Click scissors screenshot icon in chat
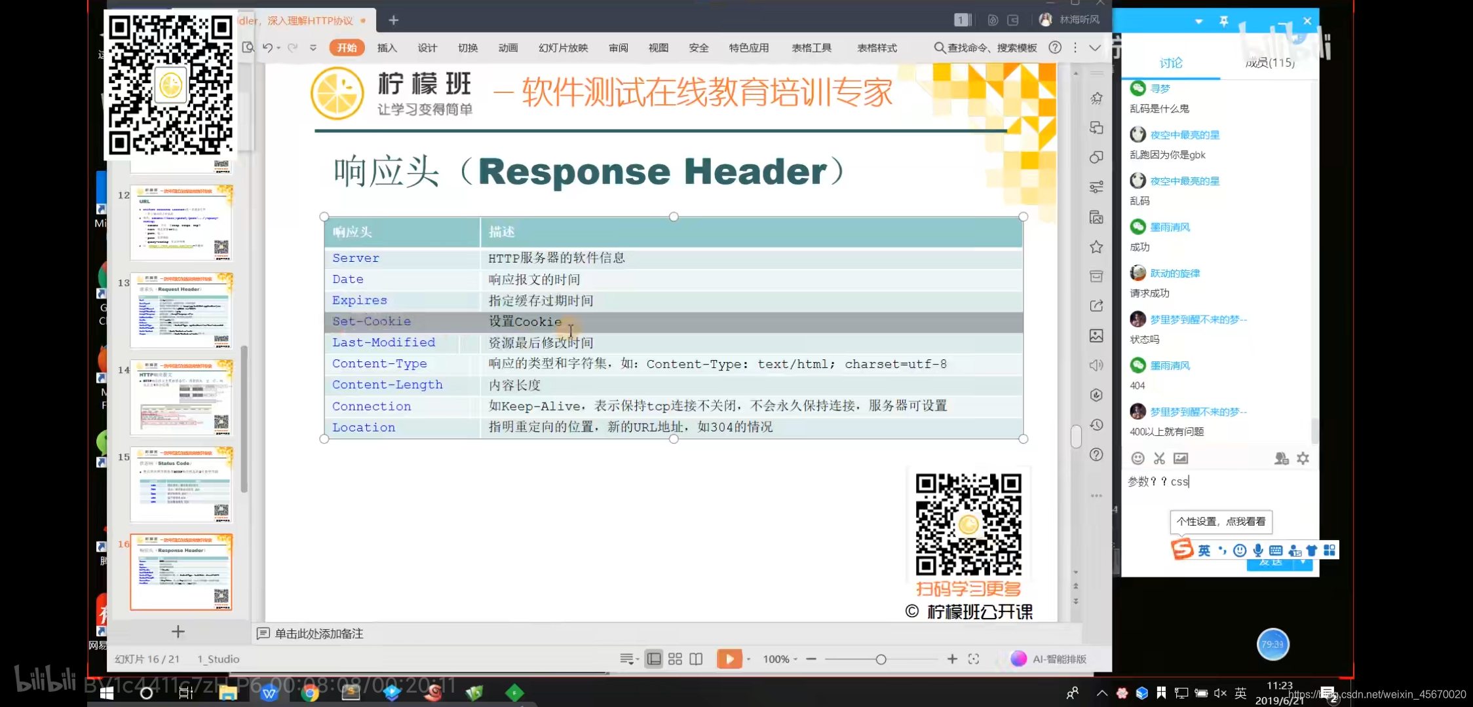This screenshot has width=1473, height=707. (1159, 458)
